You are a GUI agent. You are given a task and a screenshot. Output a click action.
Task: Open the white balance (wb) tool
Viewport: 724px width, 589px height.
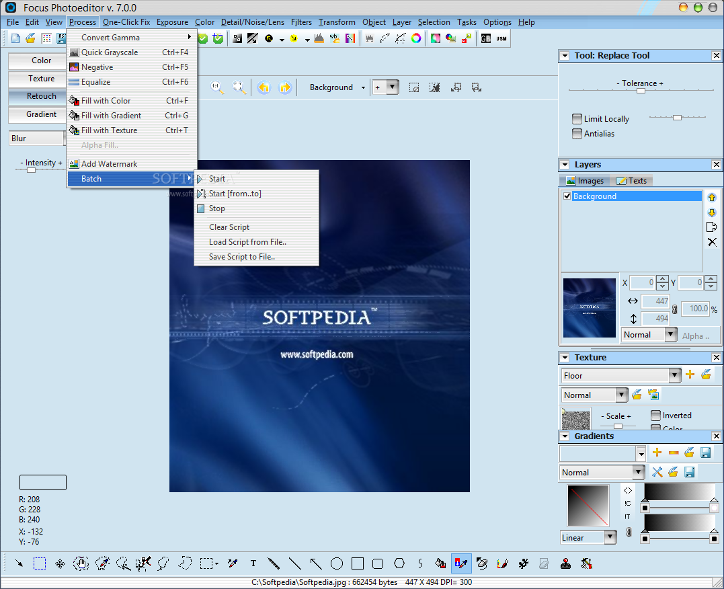click(x=334, y=38)
